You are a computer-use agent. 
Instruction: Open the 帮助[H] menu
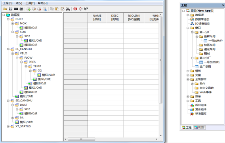43,3
